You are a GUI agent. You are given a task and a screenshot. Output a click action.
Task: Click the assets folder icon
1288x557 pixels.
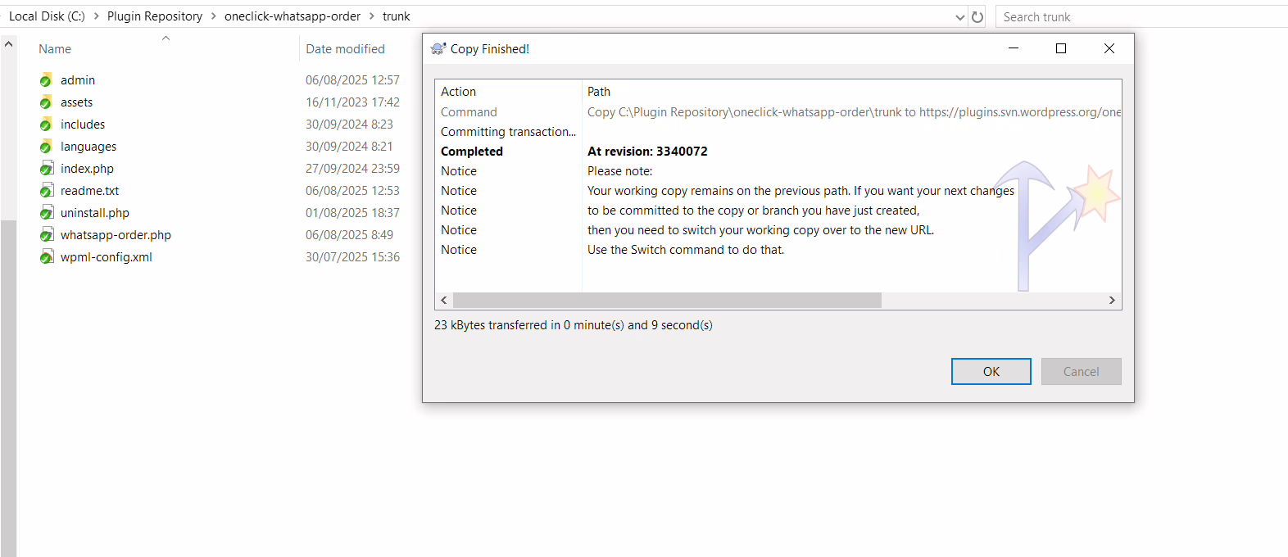[46, 102]
